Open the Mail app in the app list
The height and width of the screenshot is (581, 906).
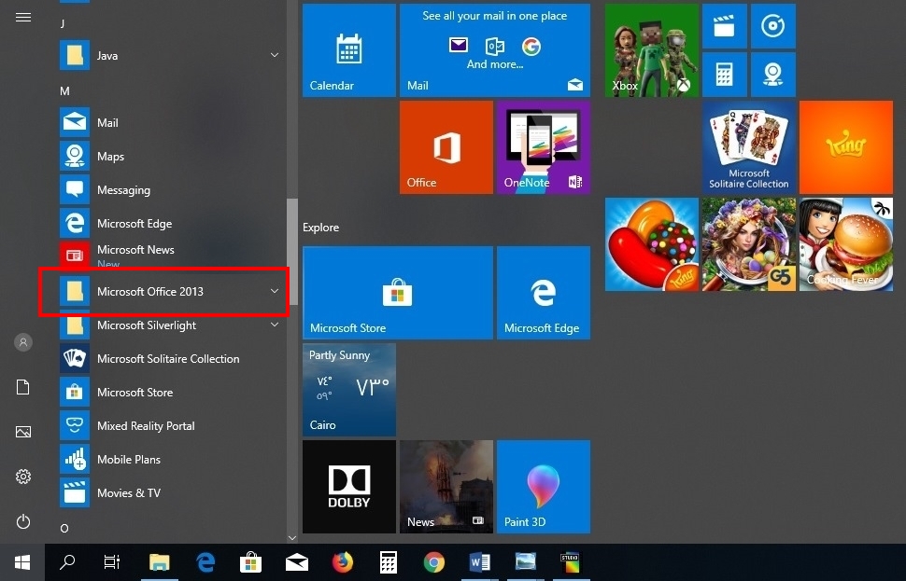tap(169, 122)
